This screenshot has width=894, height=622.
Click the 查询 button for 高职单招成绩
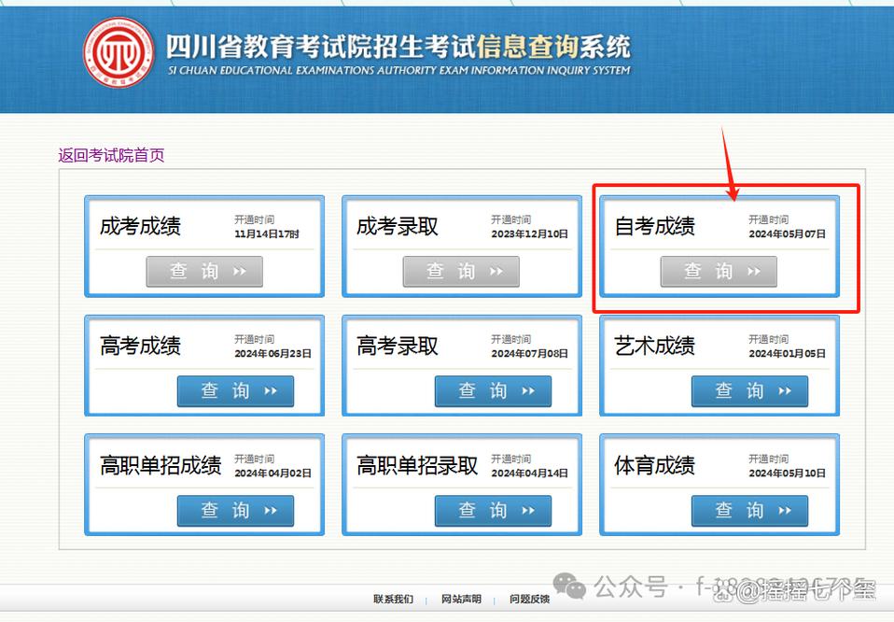235,511
